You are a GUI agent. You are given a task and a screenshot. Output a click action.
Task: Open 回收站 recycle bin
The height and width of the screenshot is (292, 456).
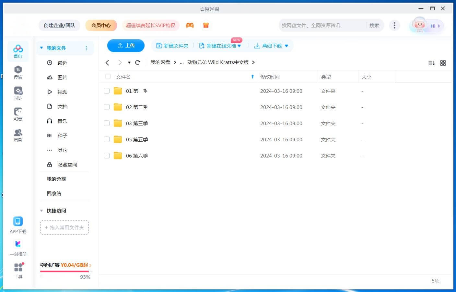click(54, 193)
